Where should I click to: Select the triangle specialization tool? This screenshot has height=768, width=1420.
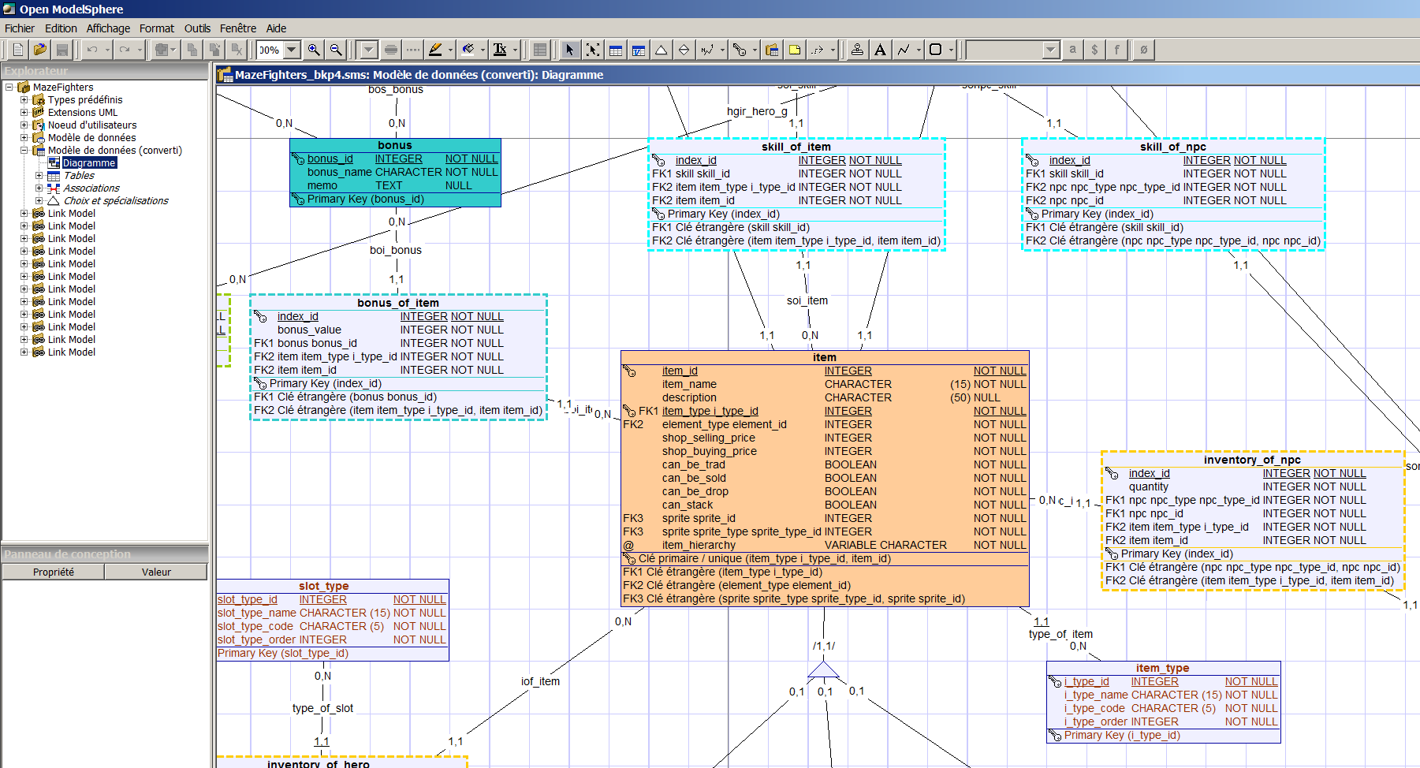point(662,50)
